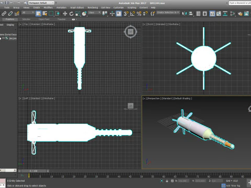Click Perspective viewport label menu

point(154,98)
